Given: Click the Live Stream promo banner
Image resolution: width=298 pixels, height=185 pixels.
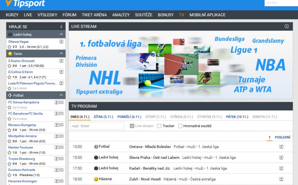Looking at the screenshot, I should tap(181, 65).
